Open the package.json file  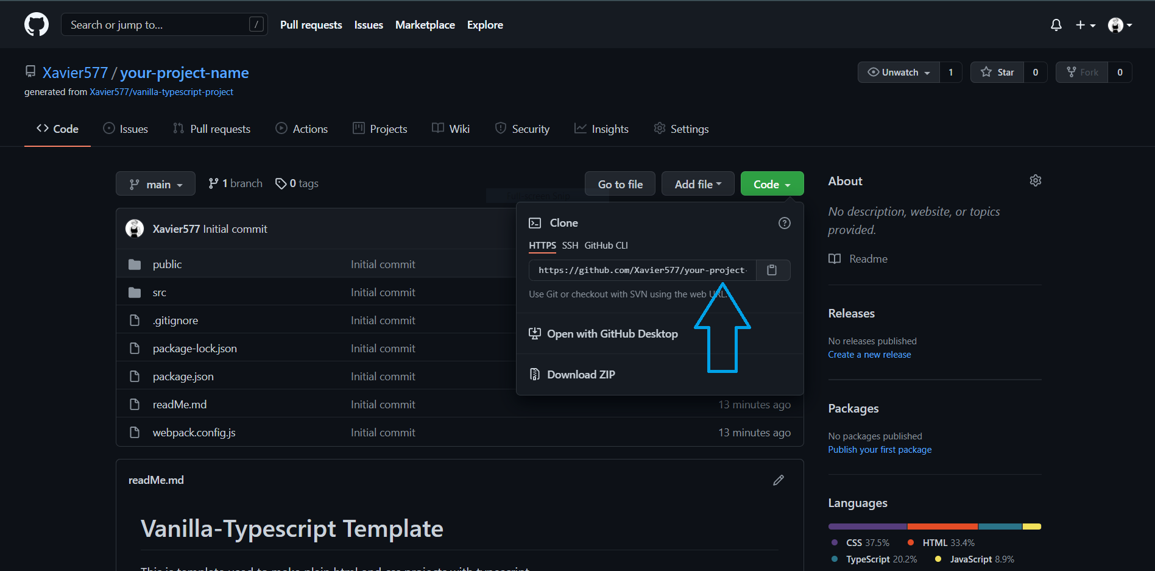[183, 377]
